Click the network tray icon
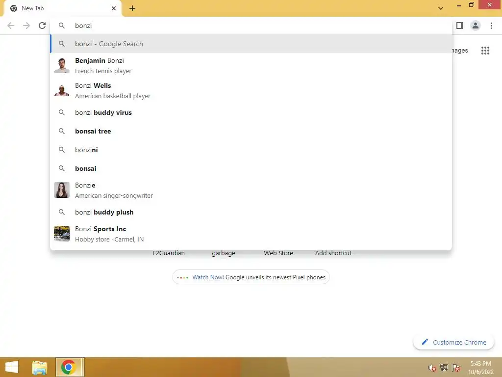This screenshot has width=502, height=377. pos(444,368)
